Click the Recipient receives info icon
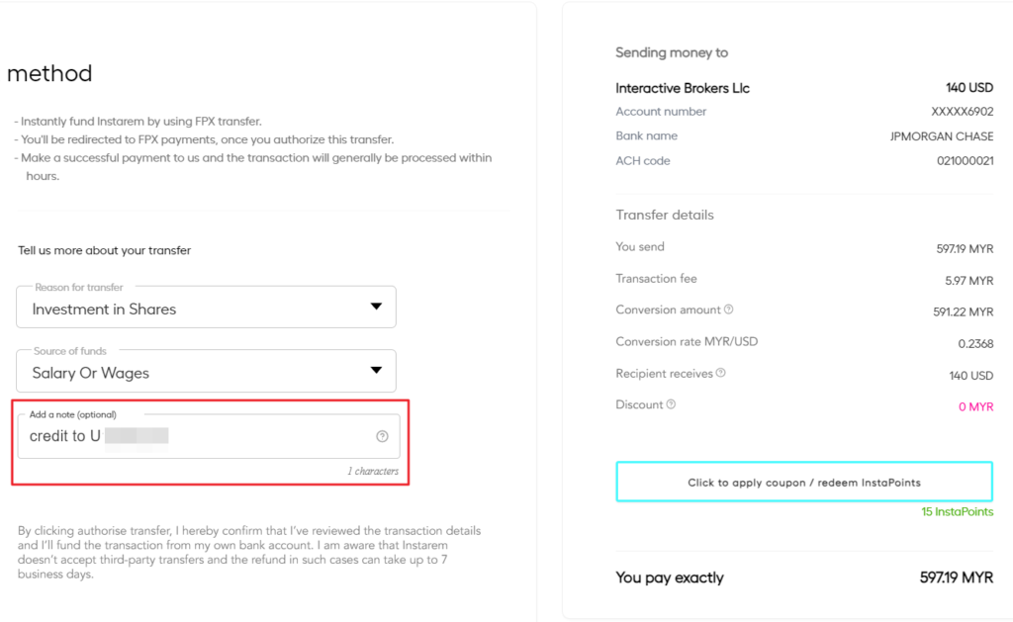This screenshot has height=622, width=1013. pos(721,373)
